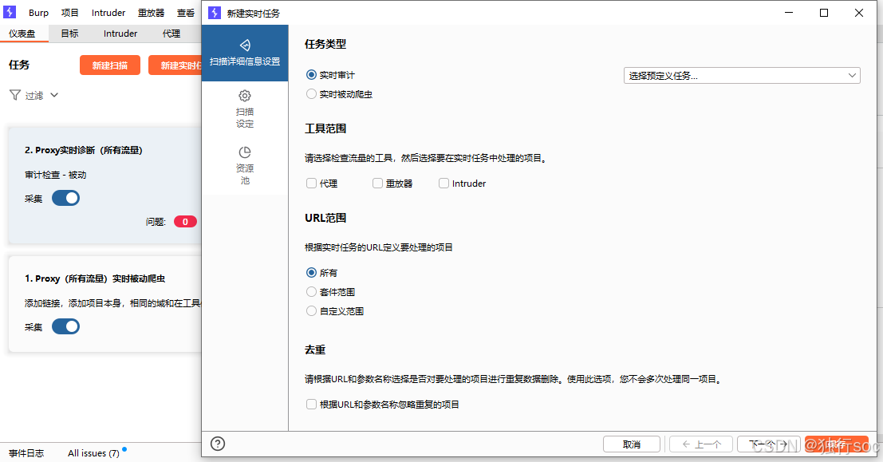Select the 1. Proxy 实时被动爬虫 task card title
Image resolution: width=883 pixels, height=462 pixels.
(95, 278)
